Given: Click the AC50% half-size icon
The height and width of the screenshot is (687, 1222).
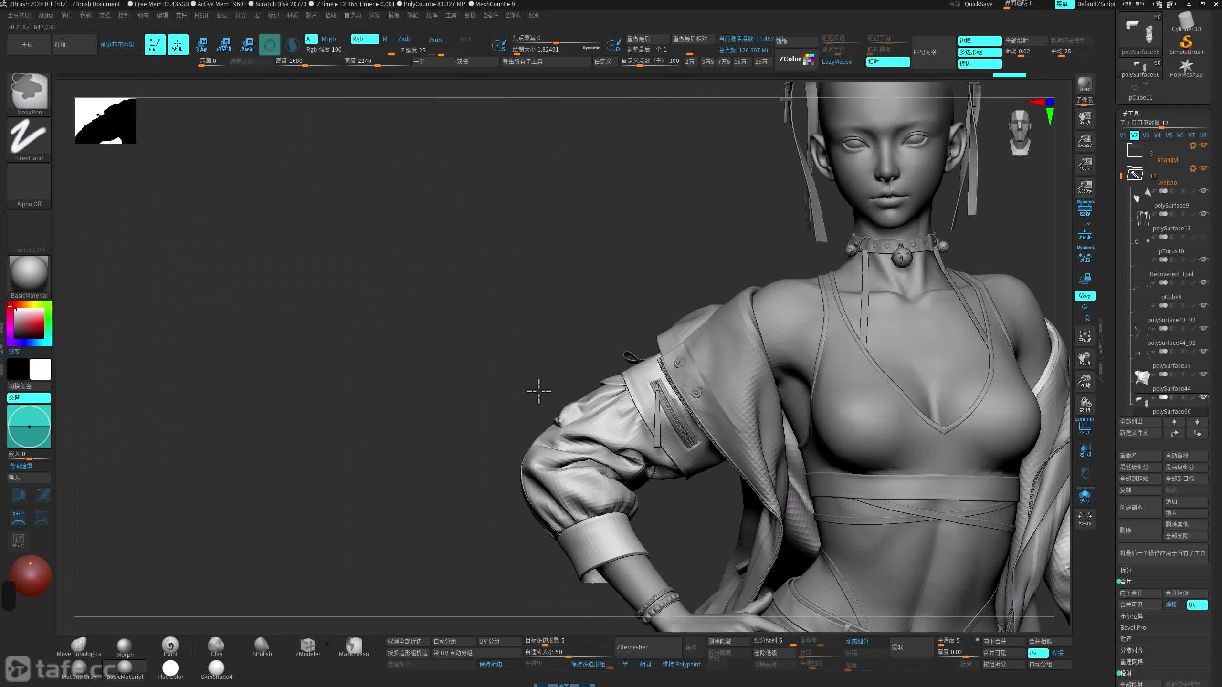Looking at the screenshot, I should pos(1085,187).
